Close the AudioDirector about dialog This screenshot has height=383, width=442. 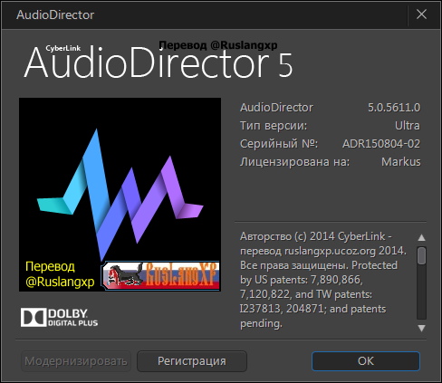[x=421, y=14]
